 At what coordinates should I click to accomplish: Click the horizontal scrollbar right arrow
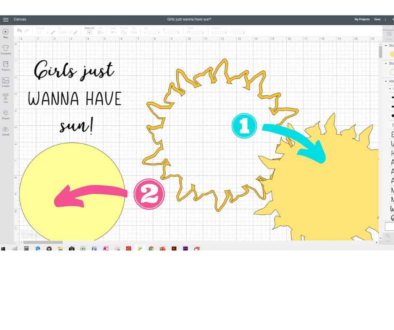click(377, 242)
